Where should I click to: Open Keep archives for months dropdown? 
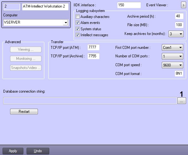coord(176,34)
